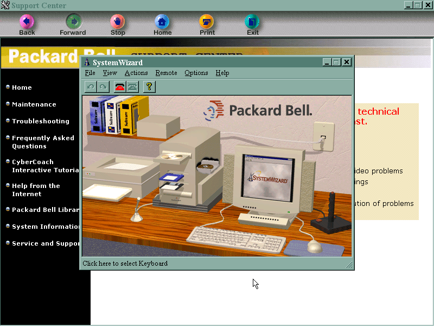Open the Options menu
This screenshot has width=434, height=326.
point(196,73)
